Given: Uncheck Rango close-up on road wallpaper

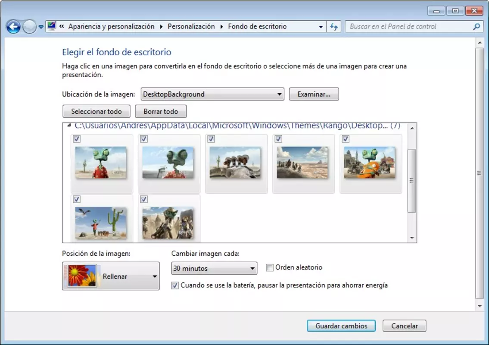Looking at the screenshot, I should 144,138.
